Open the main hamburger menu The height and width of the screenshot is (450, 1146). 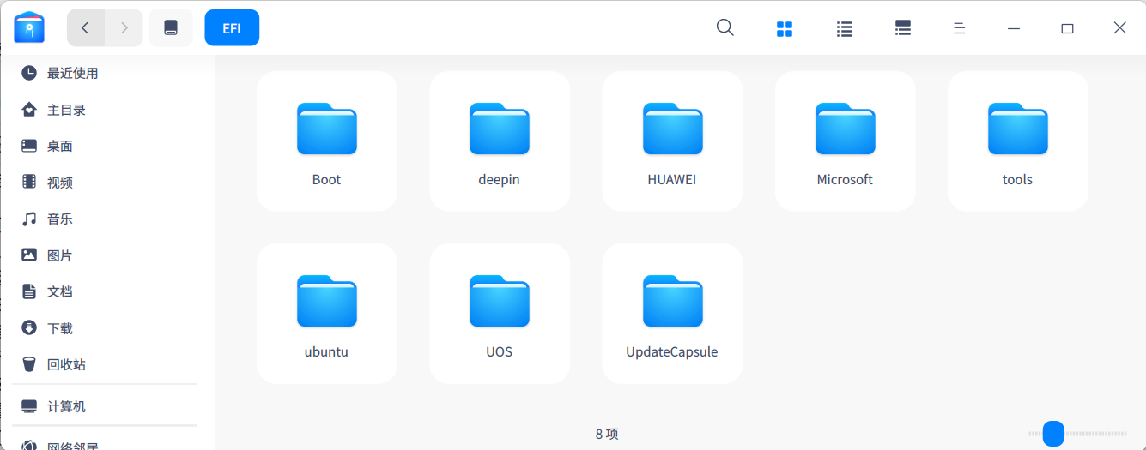pos(960,28)
